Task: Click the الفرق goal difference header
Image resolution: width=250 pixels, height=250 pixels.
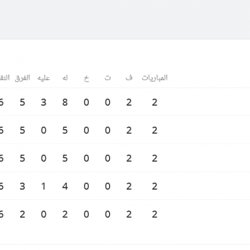Action: [22, 78]
